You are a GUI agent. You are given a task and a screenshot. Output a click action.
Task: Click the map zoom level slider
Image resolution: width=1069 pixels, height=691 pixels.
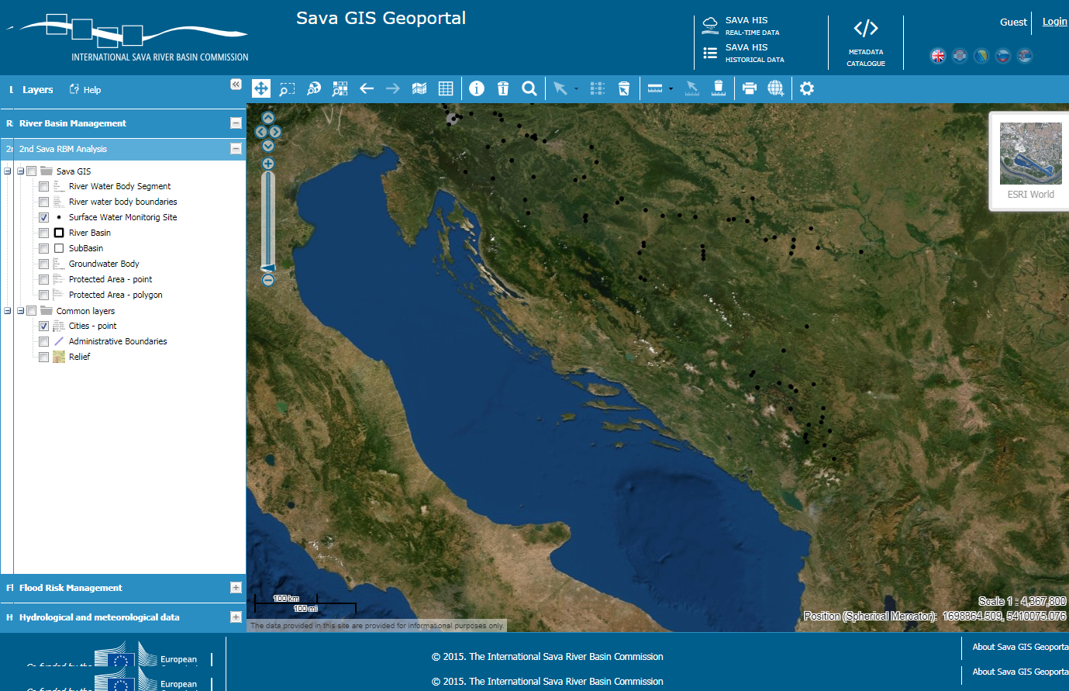click(x=268, y=221)
